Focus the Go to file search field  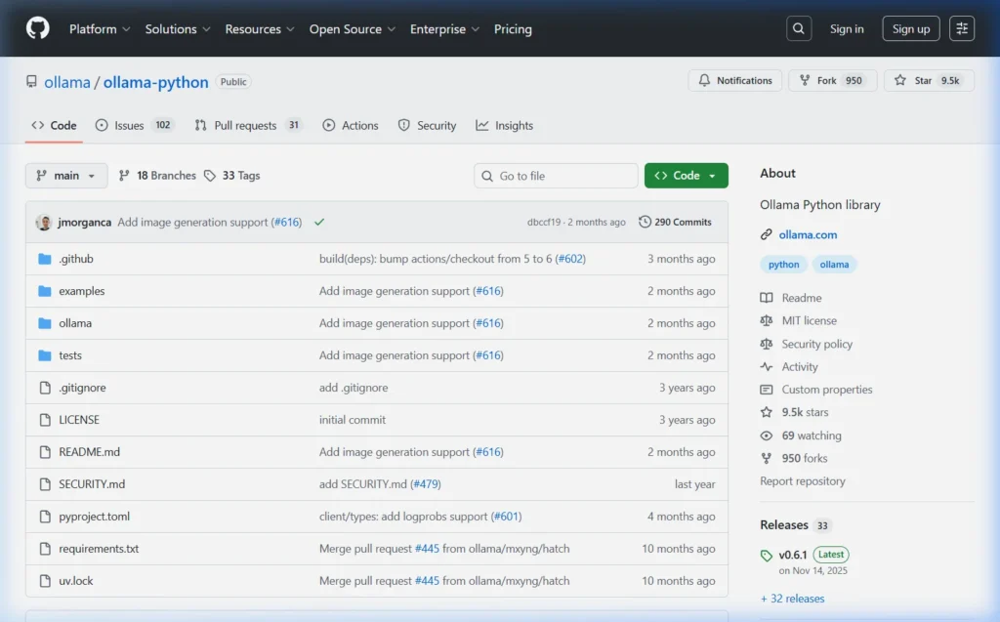pos(557,176)
